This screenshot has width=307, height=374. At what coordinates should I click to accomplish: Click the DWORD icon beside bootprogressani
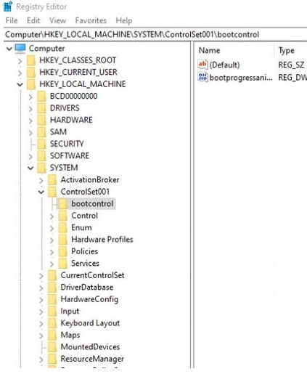coord(202,77)
